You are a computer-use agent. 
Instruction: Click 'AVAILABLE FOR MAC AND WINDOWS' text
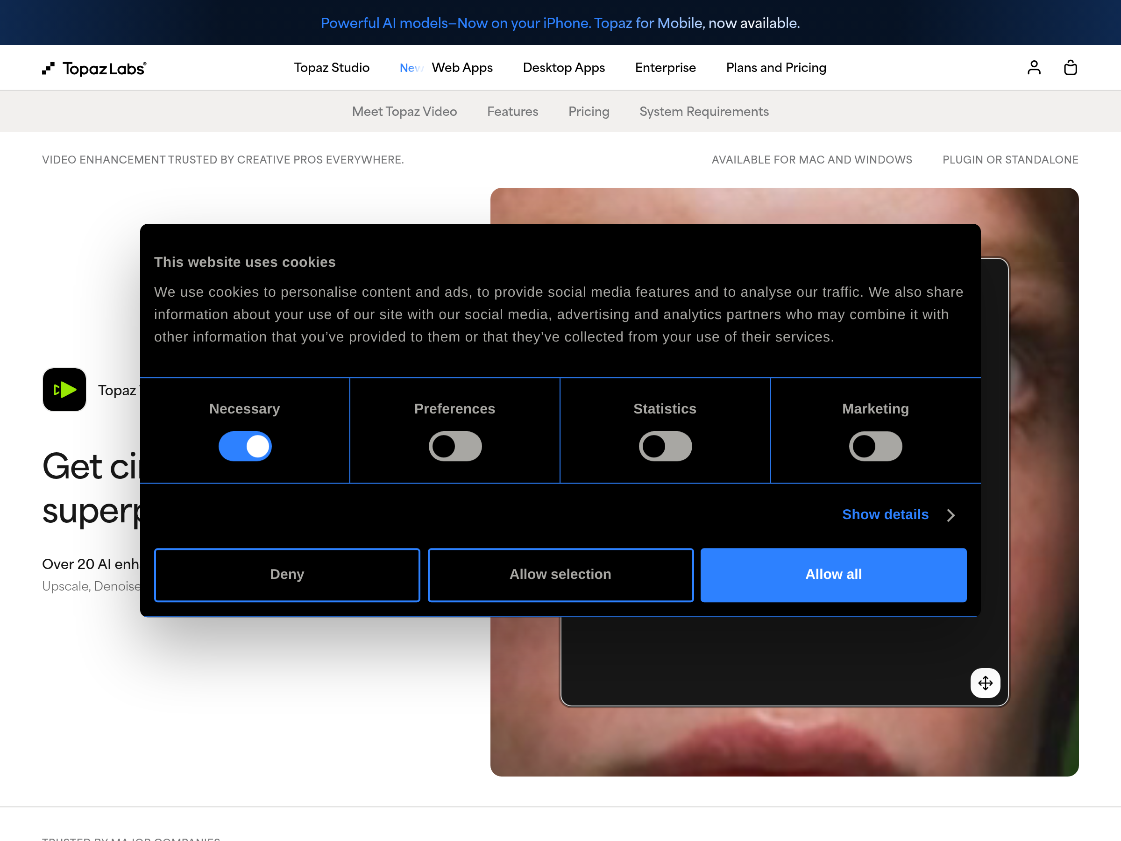click(x=811, y=160)
